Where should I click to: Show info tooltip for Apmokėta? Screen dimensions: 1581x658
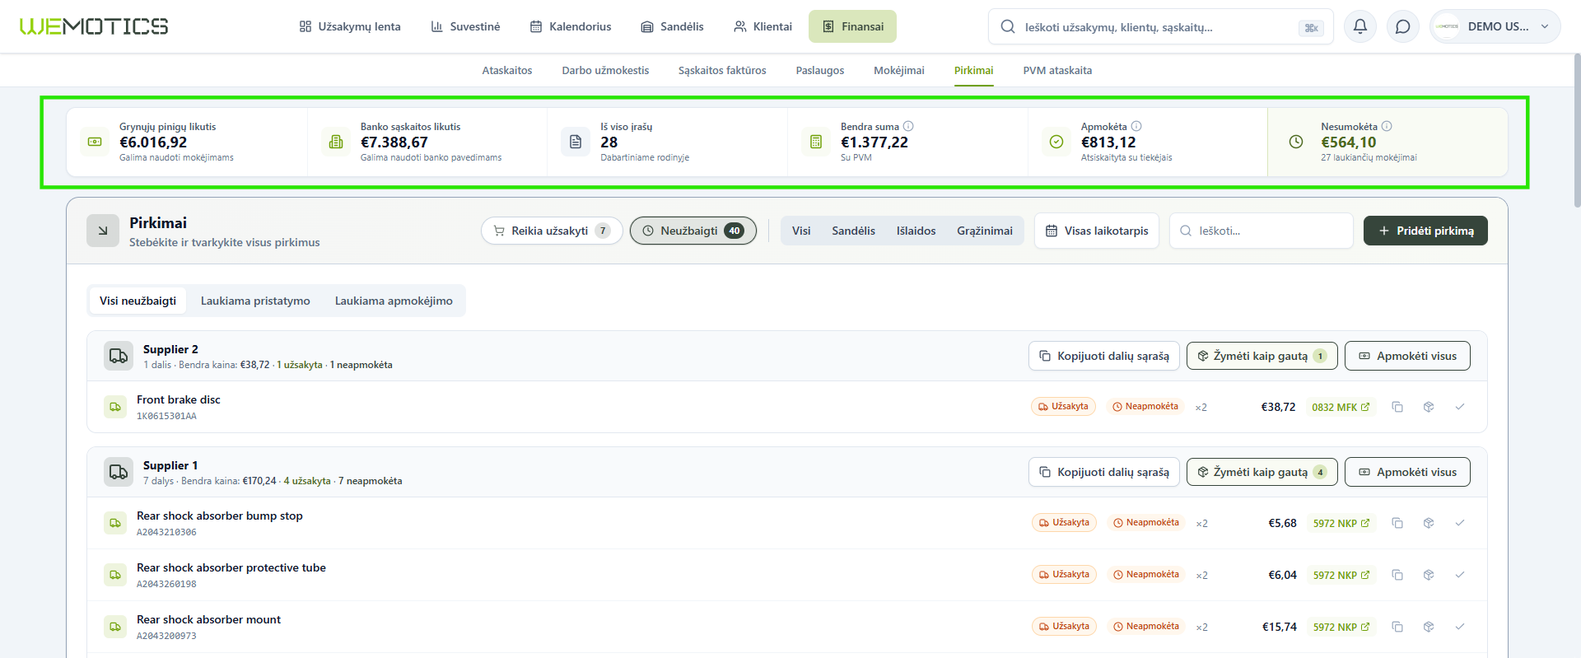[1136, 126]
